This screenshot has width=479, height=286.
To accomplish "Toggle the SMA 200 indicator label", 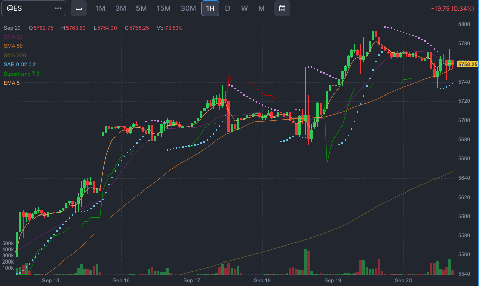I will (15, 55).
